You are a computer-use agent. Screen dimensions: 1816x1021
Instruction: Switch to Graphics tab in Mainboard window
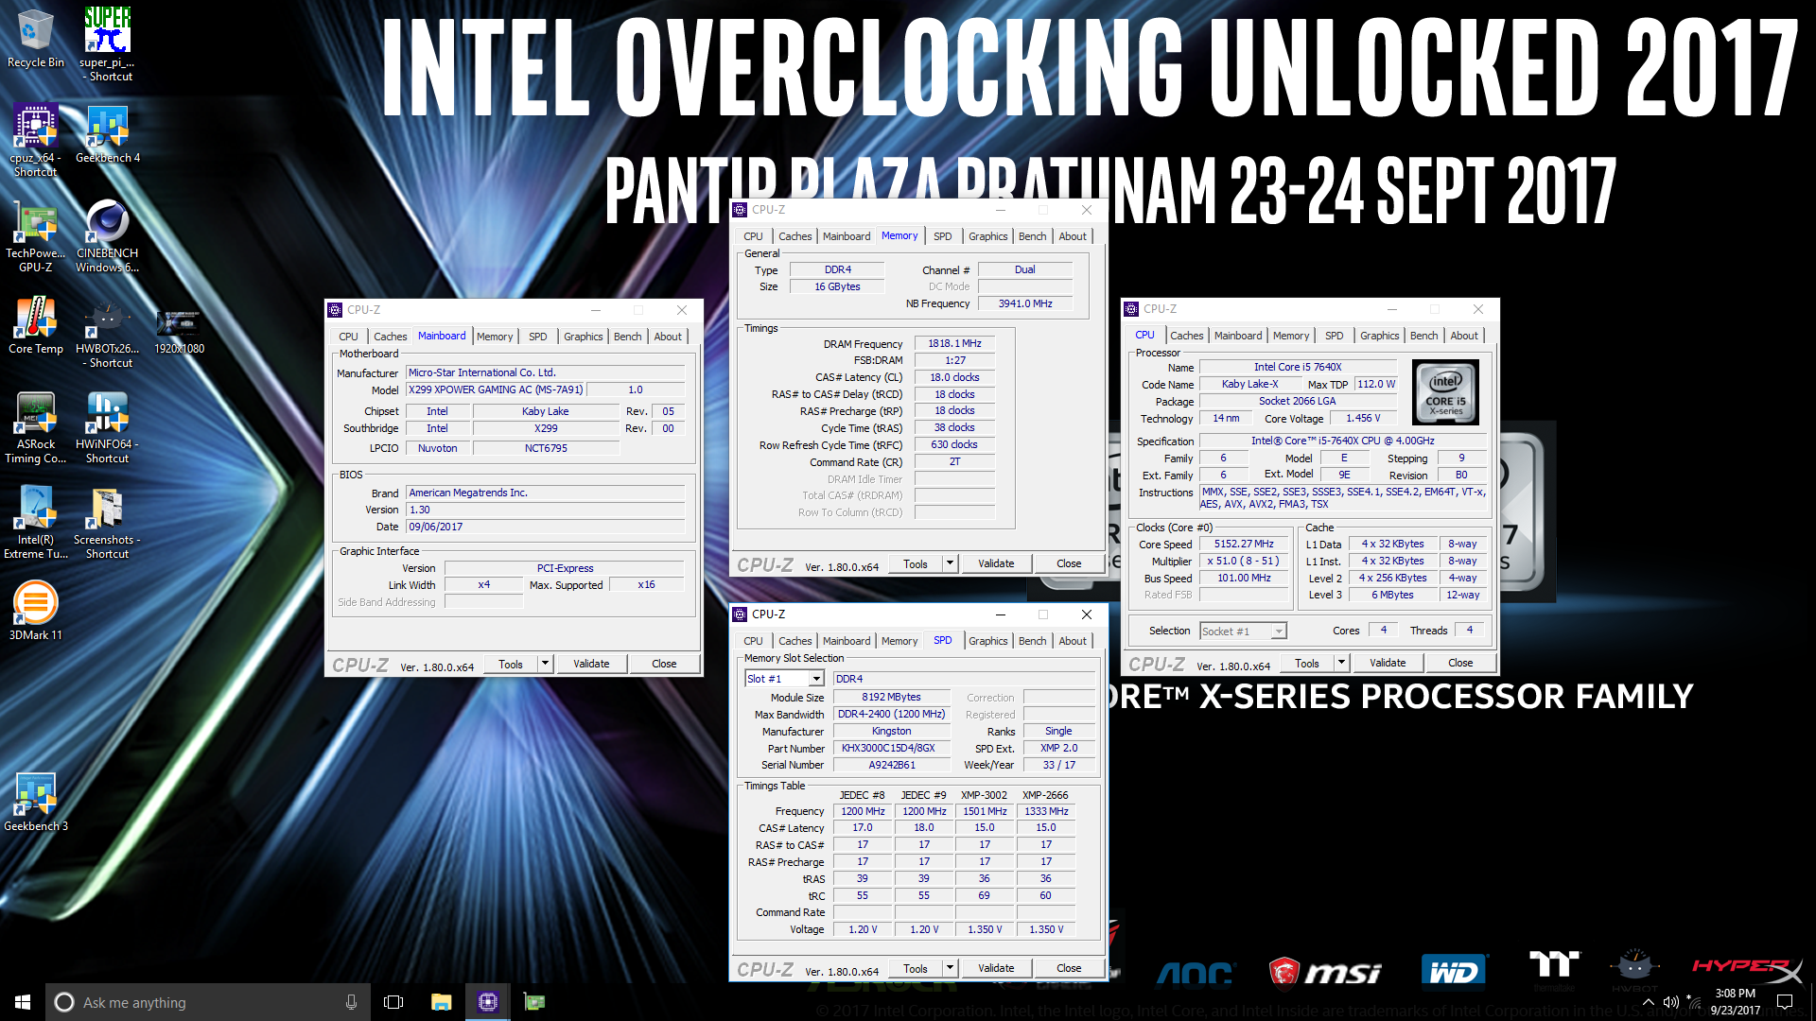click(x=583, y=337)
